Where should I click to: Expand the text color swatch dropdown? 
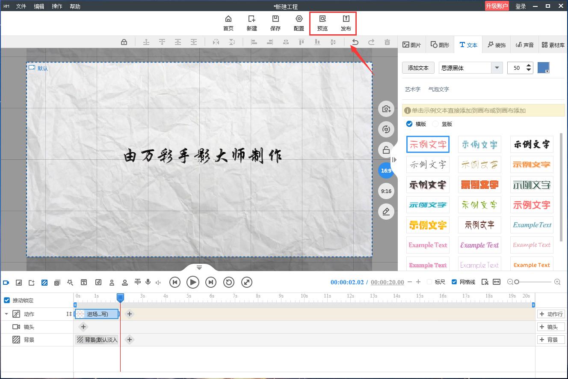(544, 68)
